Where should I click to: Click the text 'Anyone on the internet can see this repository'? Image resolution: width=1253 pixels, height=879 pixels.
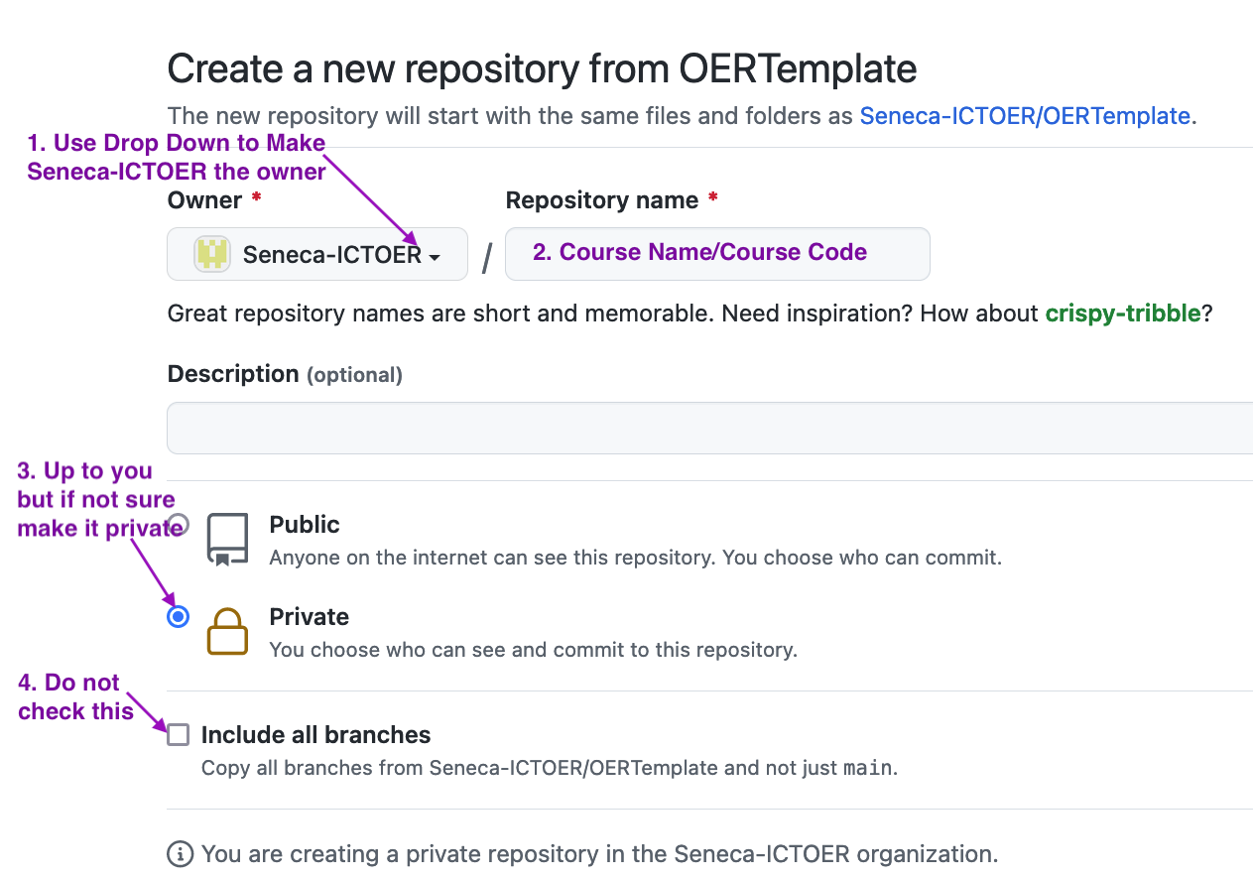pos(491,558)
